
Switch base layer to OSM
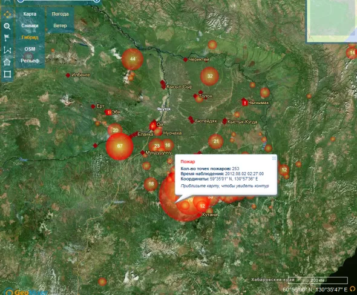[x=30, y=49]
